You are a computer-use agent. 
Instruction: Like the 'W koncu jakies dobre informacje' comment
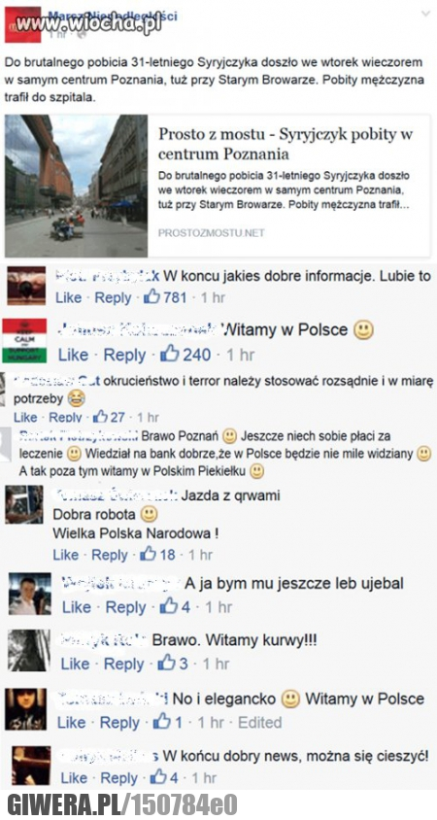[x=69, y=297]
